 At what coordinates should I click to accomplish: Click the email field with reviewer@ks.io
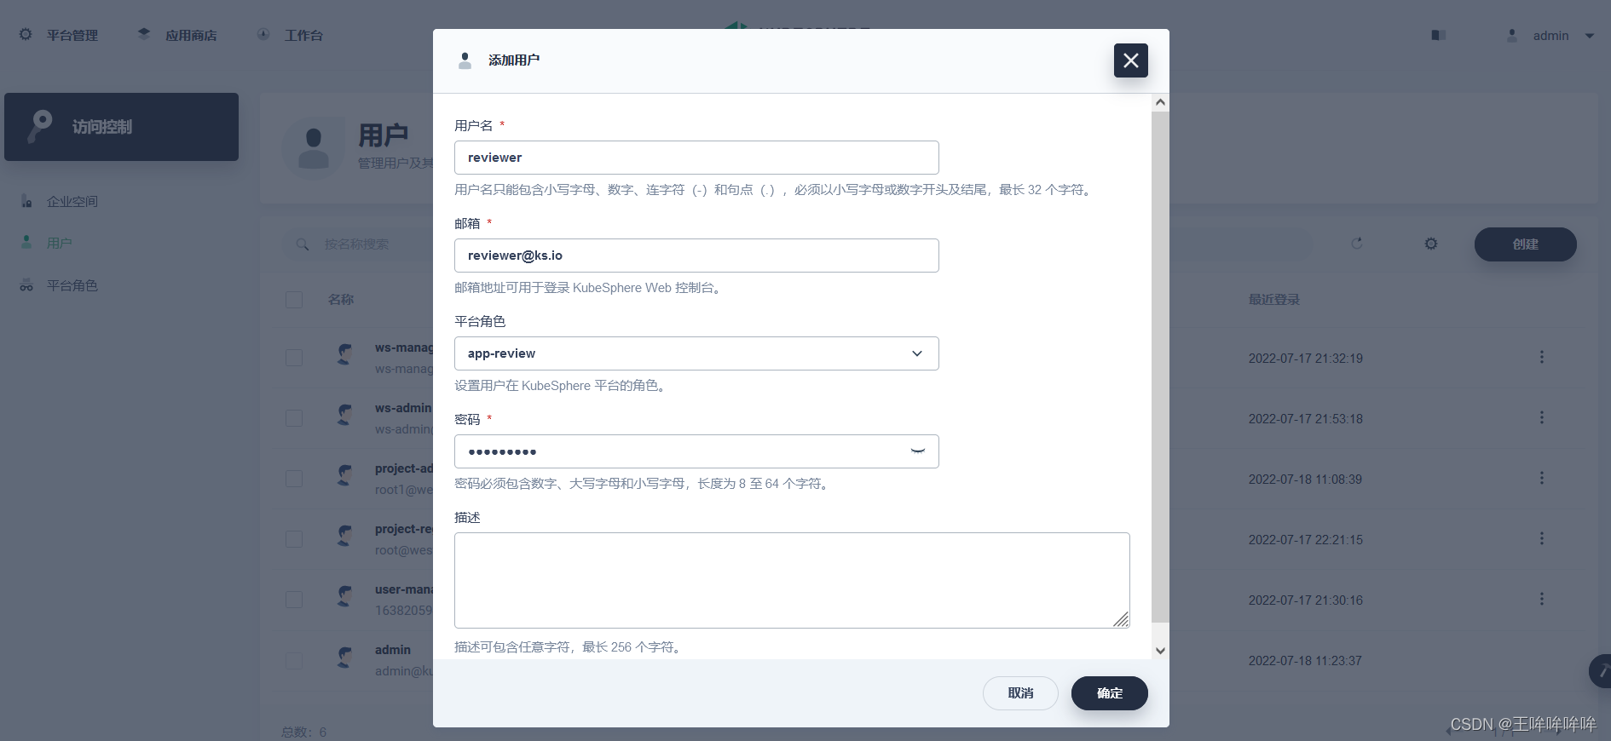[696, 256]
